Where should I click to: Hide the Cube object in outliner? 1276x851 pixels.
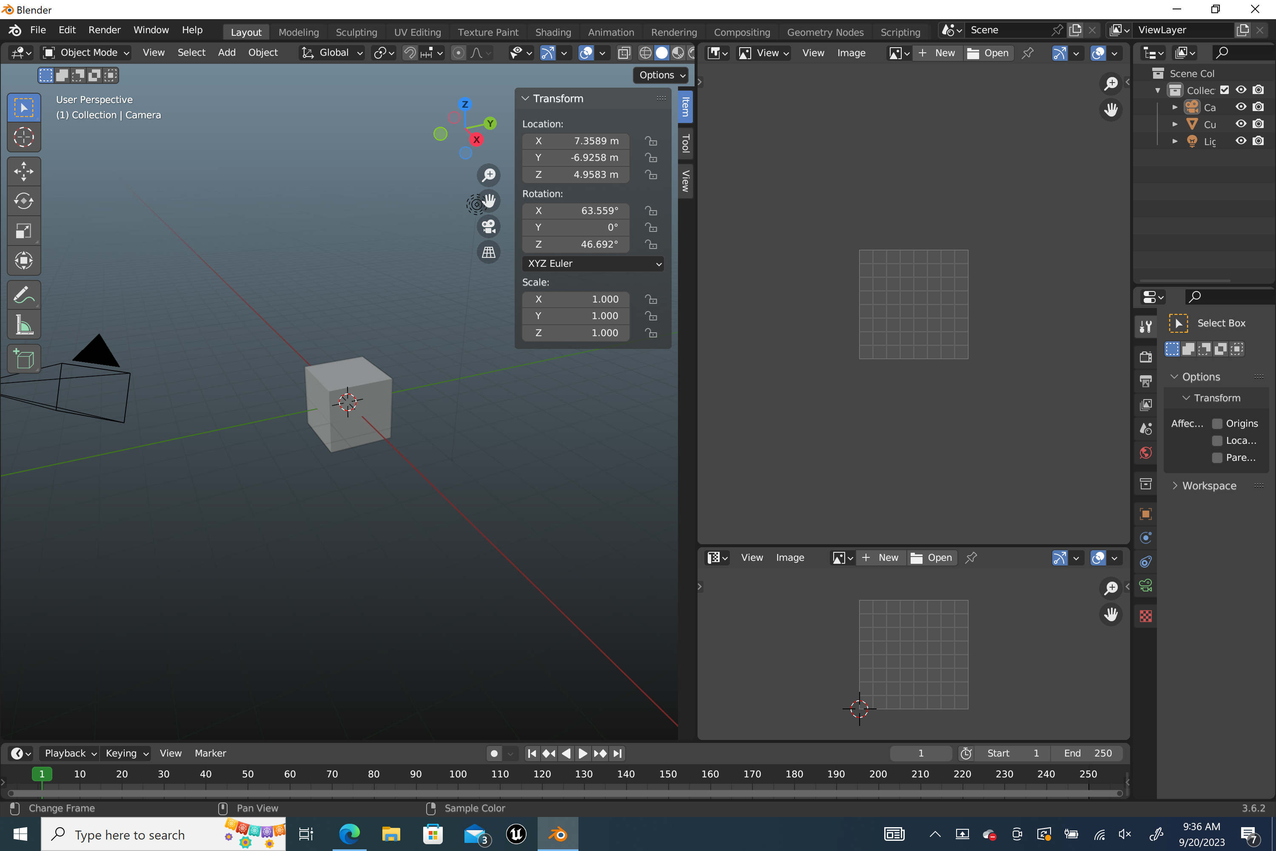(x=1241, y=124)
